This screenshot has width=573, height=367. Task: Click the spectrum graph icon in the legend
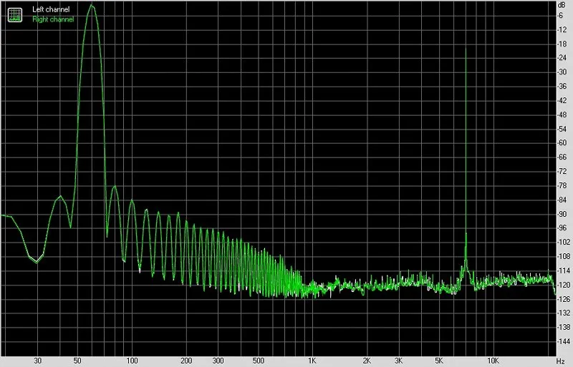click(x=15, y=14)
